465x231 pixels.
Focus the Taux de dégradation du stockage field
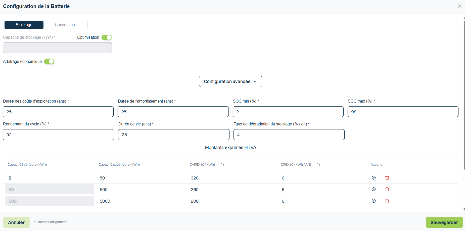(289, 135)
